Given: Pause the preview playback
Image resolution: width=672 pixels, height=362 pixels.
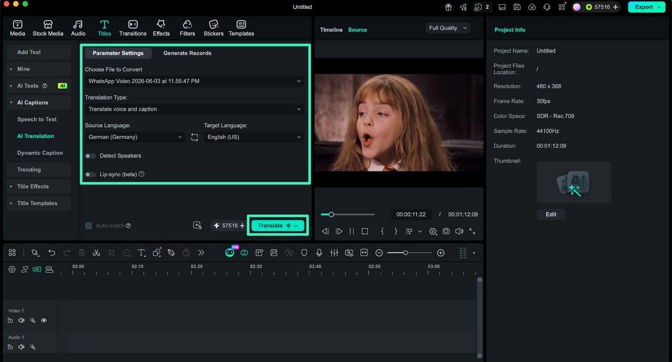Looking at the screenshot, I should pos(352,231).
